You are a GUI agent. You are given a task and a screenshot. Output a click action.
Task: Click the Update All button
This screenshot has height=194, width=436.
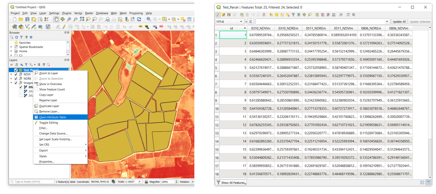click(399, 22)
